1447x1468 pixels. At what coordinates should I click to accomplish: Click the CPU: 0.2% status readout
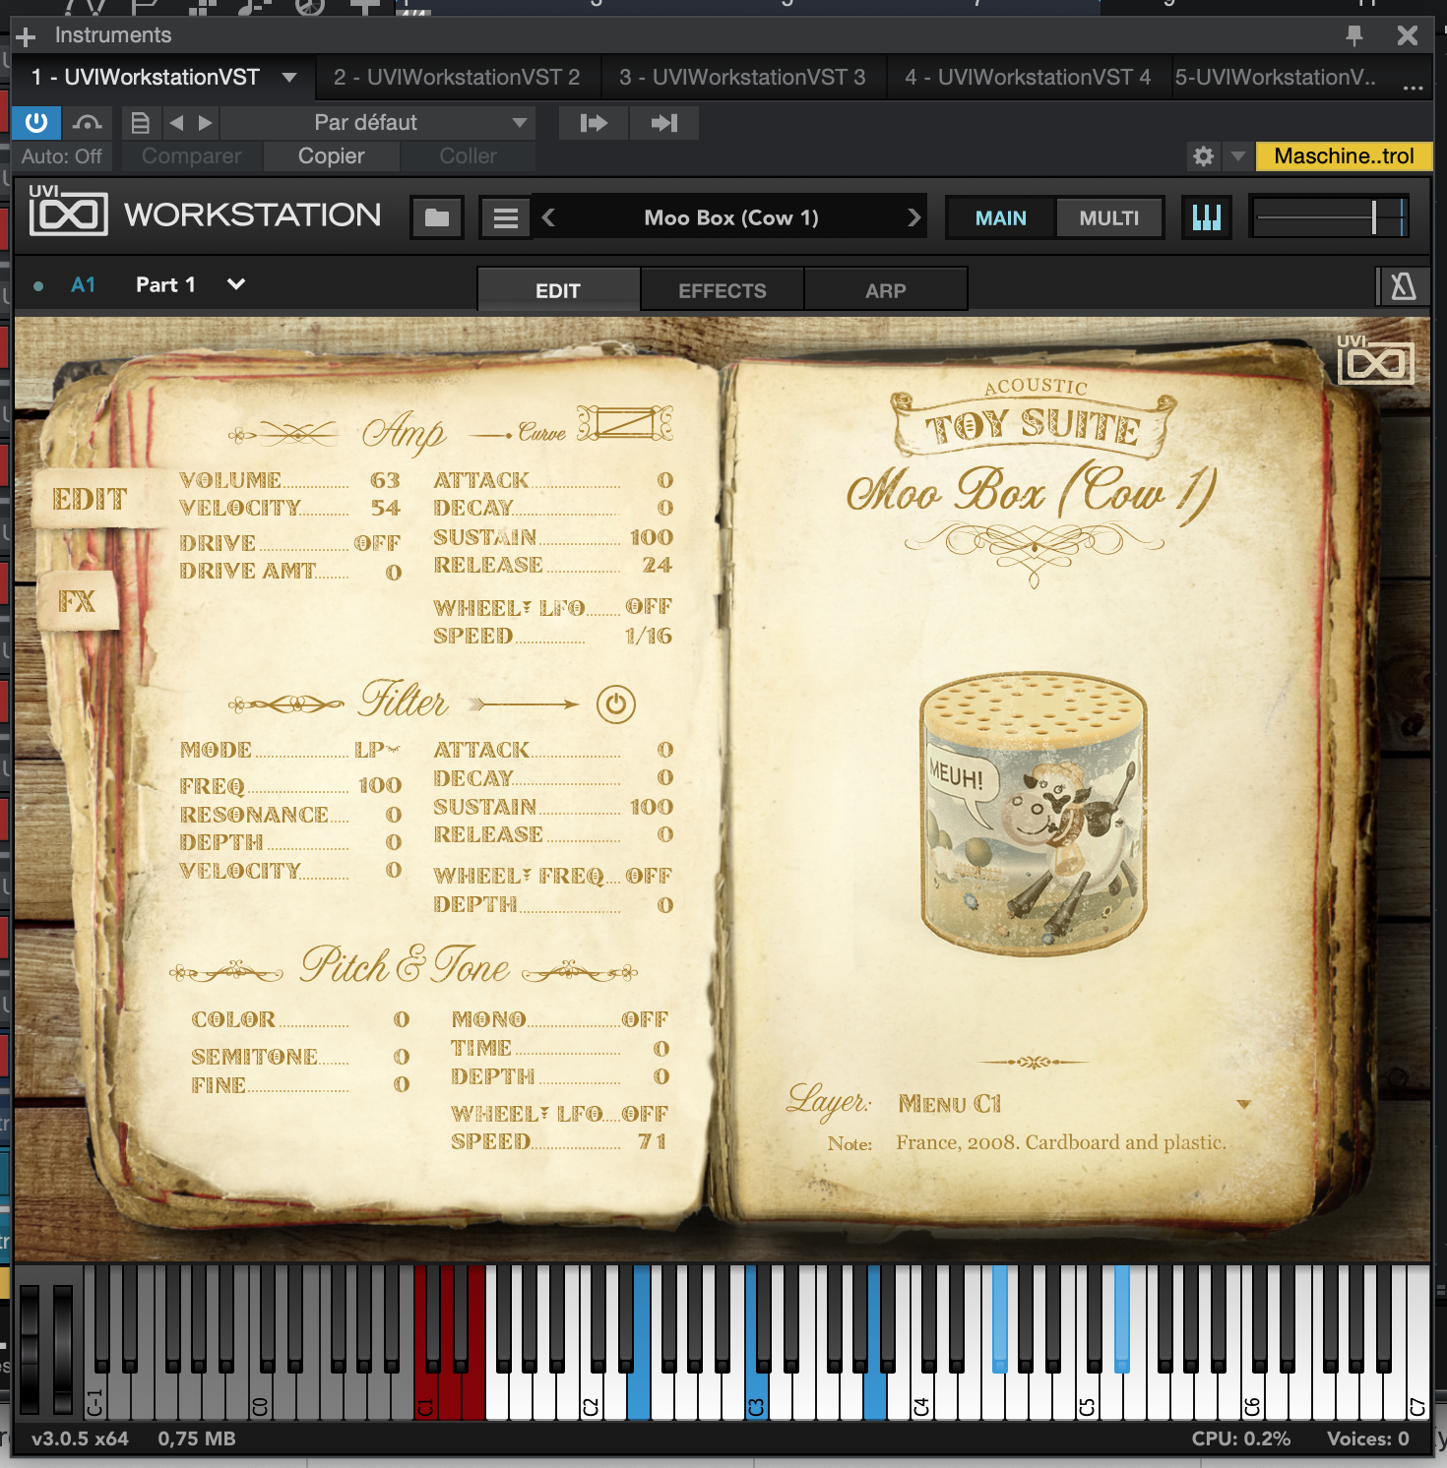click(x=1240, y=1438)
